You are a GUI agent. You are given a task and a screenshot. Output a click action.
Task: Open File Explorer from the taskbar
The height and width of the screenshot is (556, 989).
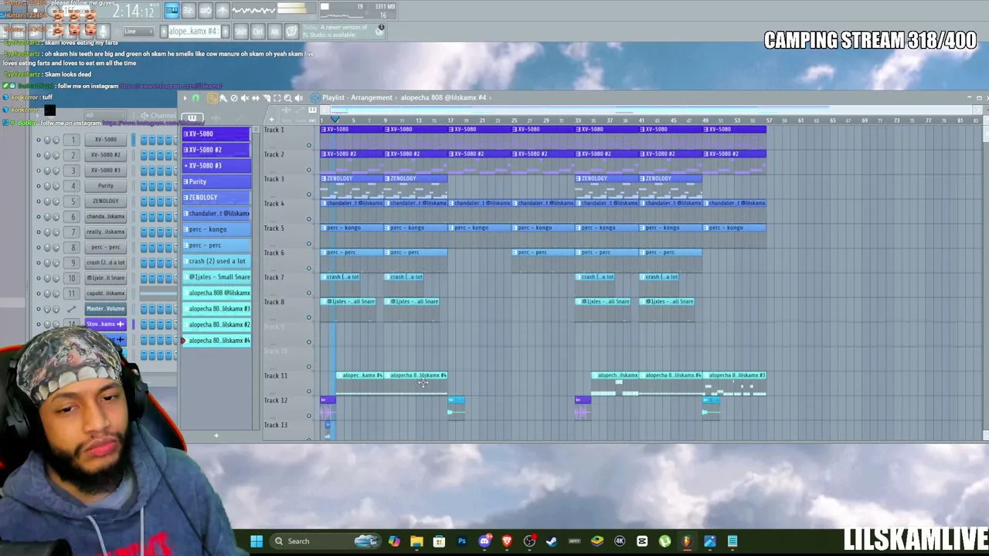pyautogui.click(x=416, y=541)
